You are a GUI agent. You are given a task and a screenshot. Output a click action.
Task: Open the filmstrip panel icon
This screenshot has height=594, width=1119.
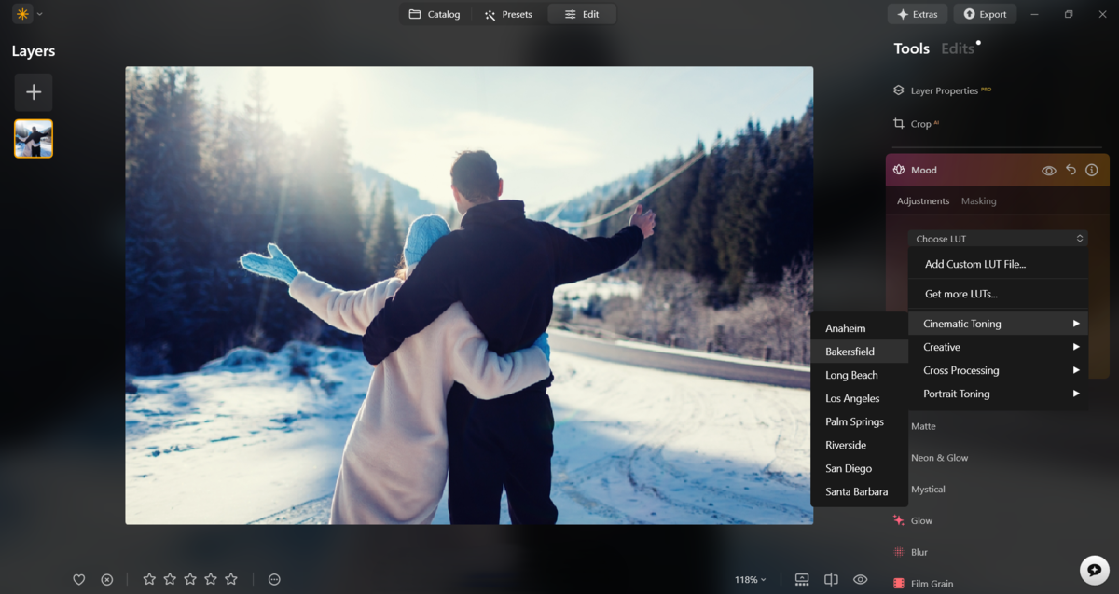click(801, 579)
